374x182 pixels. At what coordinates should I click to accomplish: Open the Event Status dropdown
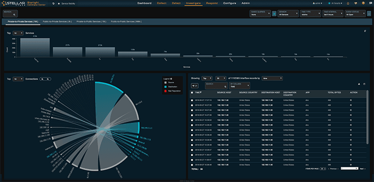(355, 14)
